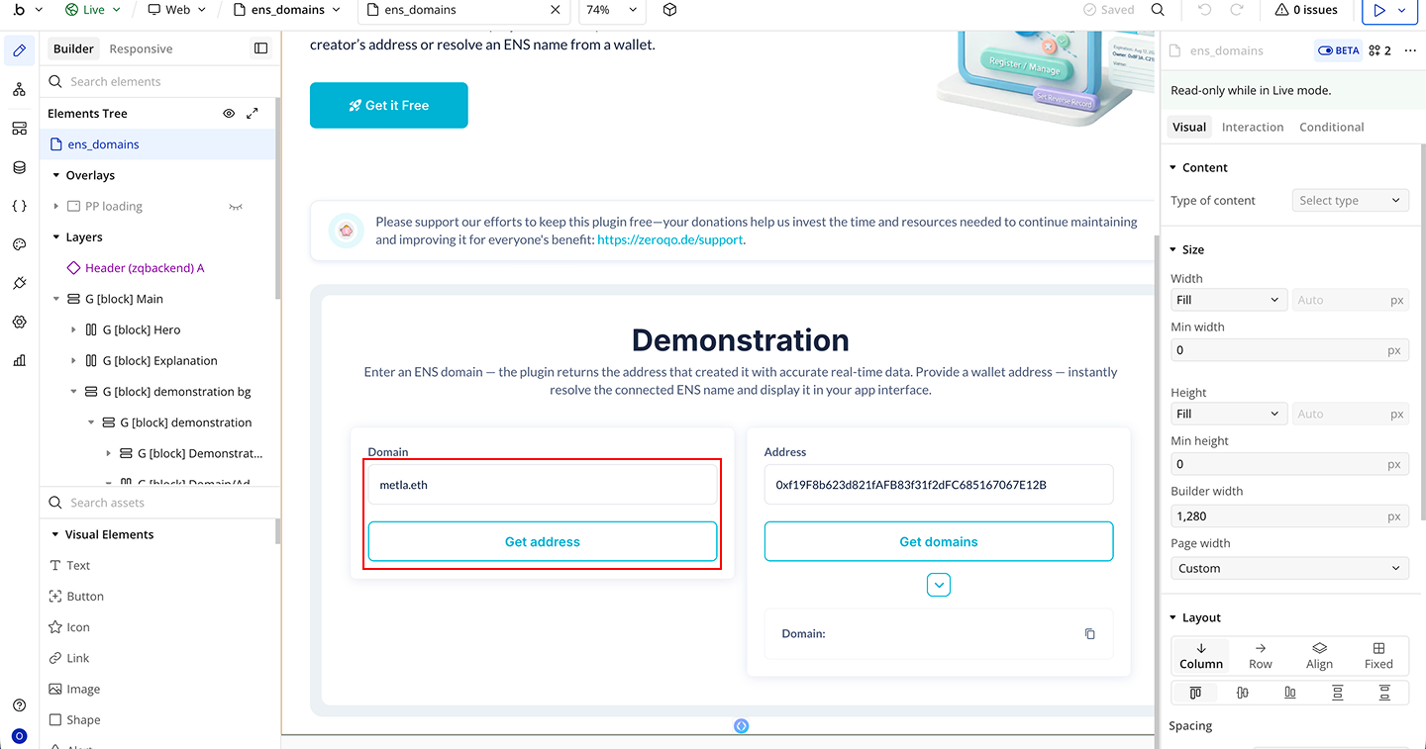Click the undo arrow
1426x749 pixels.
tap(1204, 10)
